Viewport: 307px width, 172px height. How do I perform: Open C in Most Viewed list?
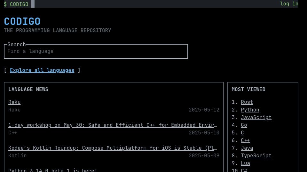[x=242, y=133]
